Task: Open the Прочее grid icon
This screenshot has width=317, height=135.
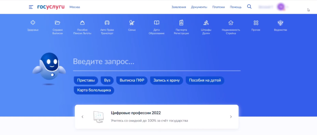Action: (x=256, y=23)
